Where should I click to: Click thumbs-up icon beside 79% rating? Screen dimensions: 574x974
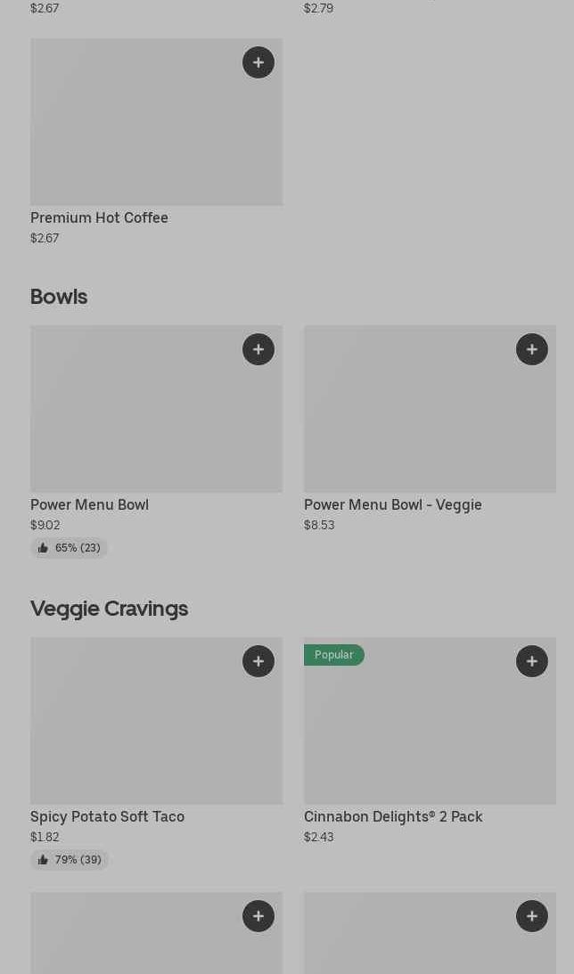[x=43, y=860]
